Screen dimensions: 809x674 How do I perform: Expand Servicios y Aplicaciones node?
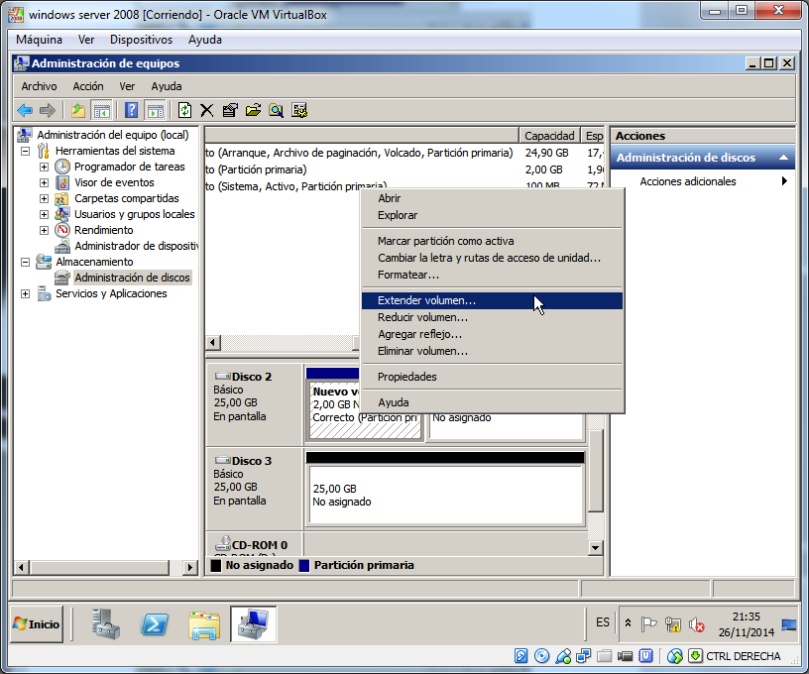pyautogui.click(x=26, y=294)
